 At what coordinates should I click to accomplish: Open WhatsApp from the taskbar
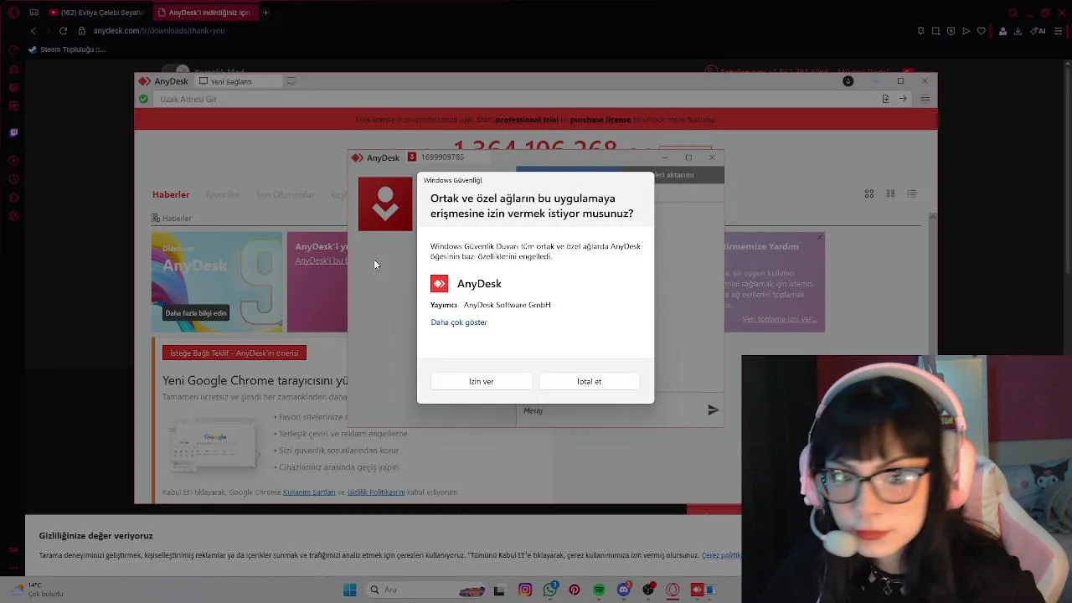(x=550, y=590)
